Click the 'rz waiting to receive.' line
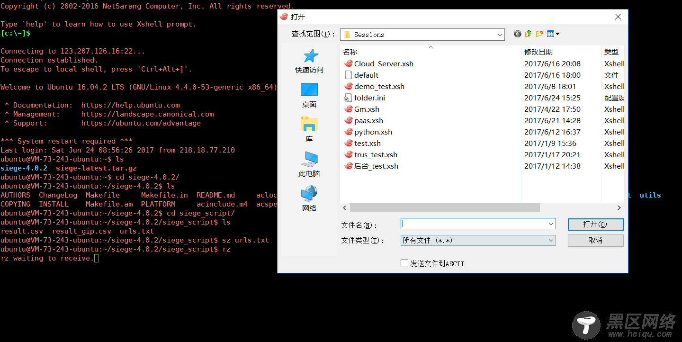This screenshot has height=342, width=682. tap(46, 258)
